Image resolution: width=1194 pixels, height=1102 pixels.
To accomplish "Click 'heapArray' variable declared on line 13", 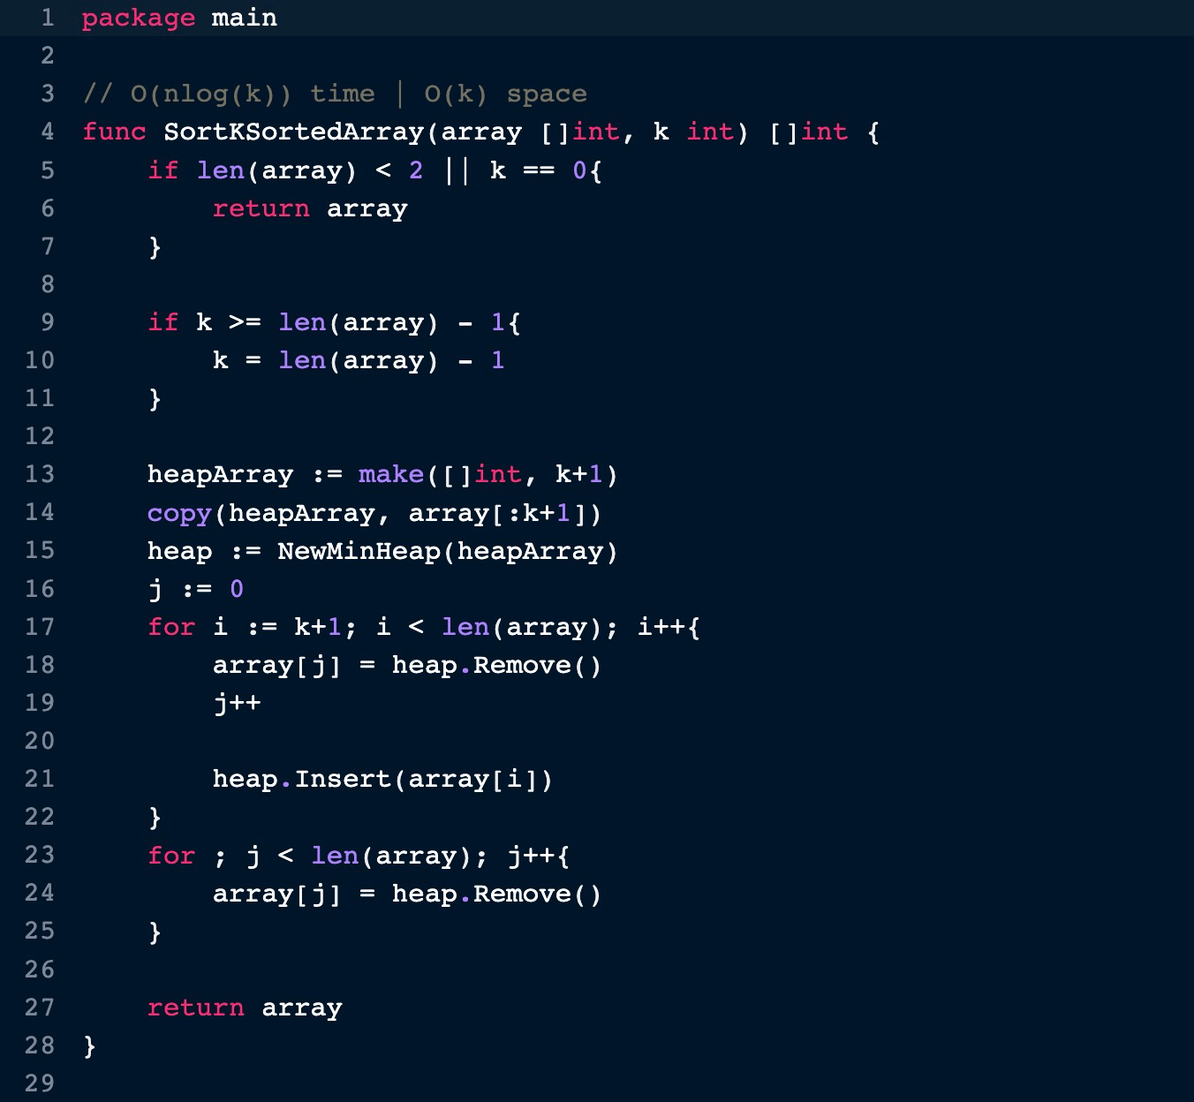I will [x=220, y=474].
